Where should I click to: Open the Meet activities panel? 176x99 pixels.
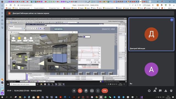coord(166,91)
